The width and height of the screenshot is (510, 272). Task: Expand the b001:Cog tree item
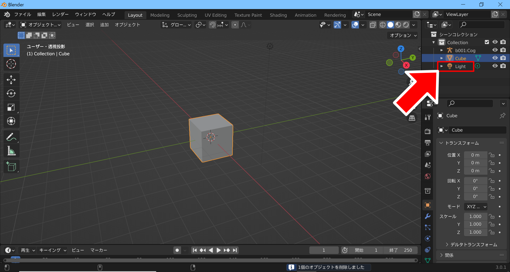441,50
